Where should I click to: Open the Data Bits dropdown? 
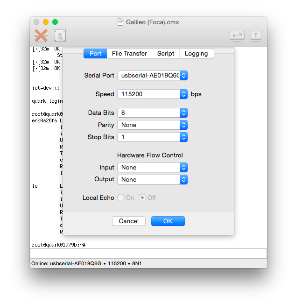[152, 113]
